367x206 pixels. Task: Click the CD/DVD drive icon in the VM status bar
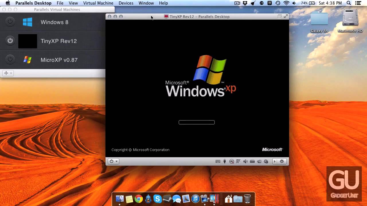coord(232,161)
